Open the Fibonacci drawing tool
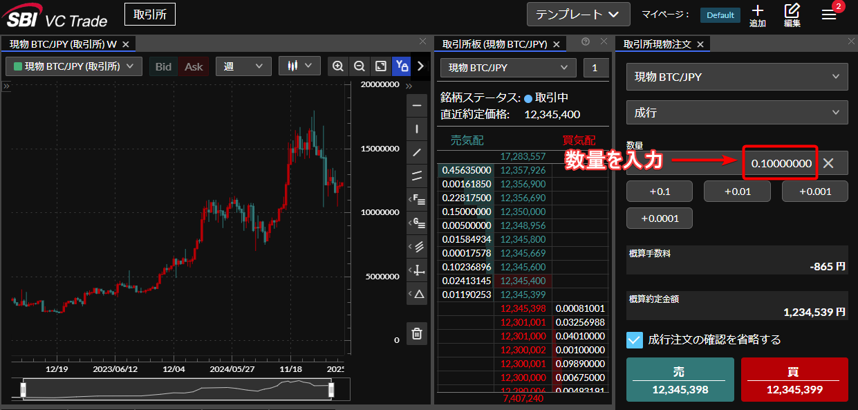 416,199
